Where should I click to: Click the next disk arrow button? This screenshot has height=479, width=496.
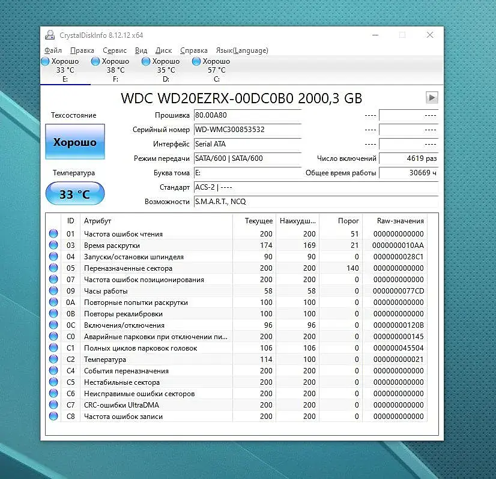(432, 97)
